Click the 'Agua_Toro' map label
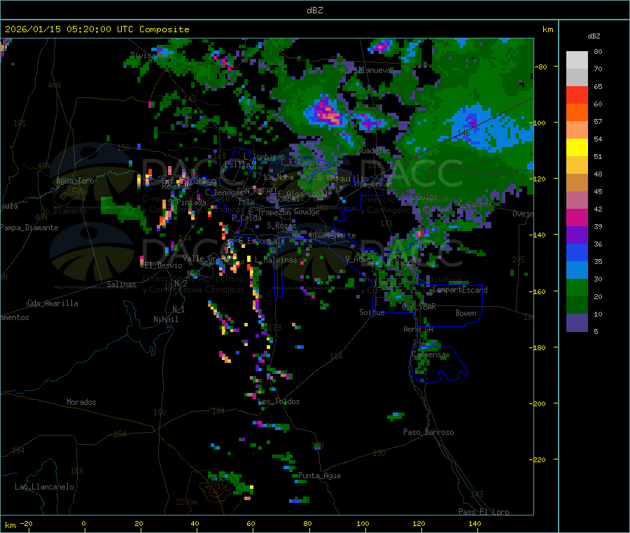Image resolution: width=630 pixels, height=533 pixels. [x=75, y=181]
